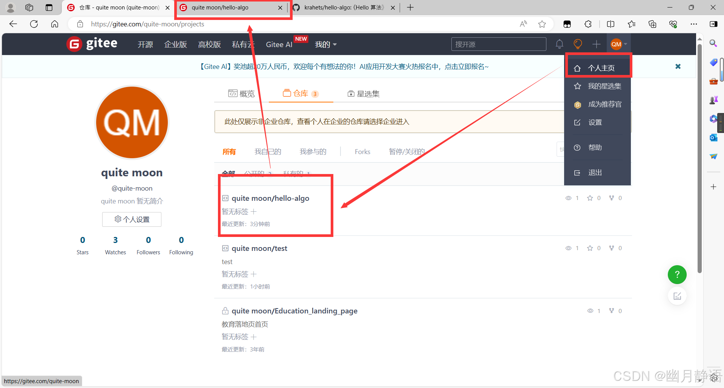Select 成为推荐官 from the dropdown menu
Image resolution: width=724 pixels, height=388 pixels.
(x=598, y=104)
